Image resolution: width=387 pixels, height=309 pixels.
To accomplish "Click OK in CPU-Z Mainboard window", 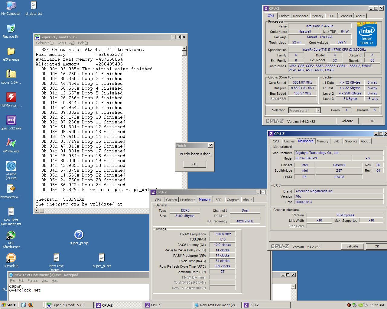I will (x=376, y=246).
